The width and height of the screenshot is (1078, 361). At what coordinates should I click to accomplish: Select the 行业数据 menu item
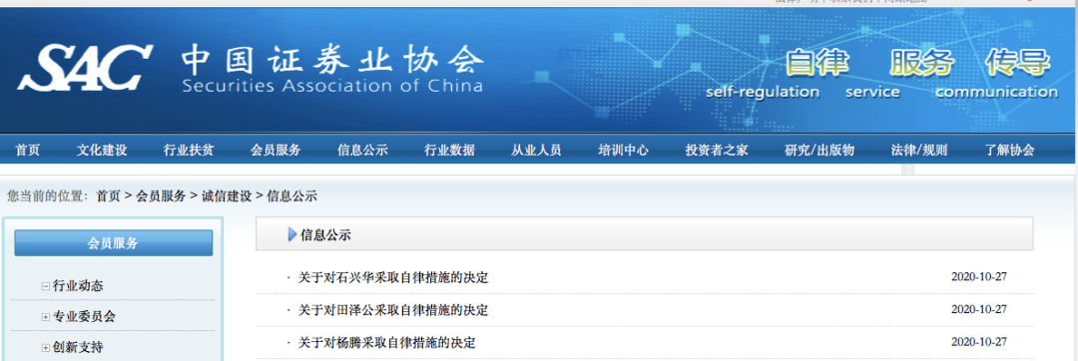449,151
